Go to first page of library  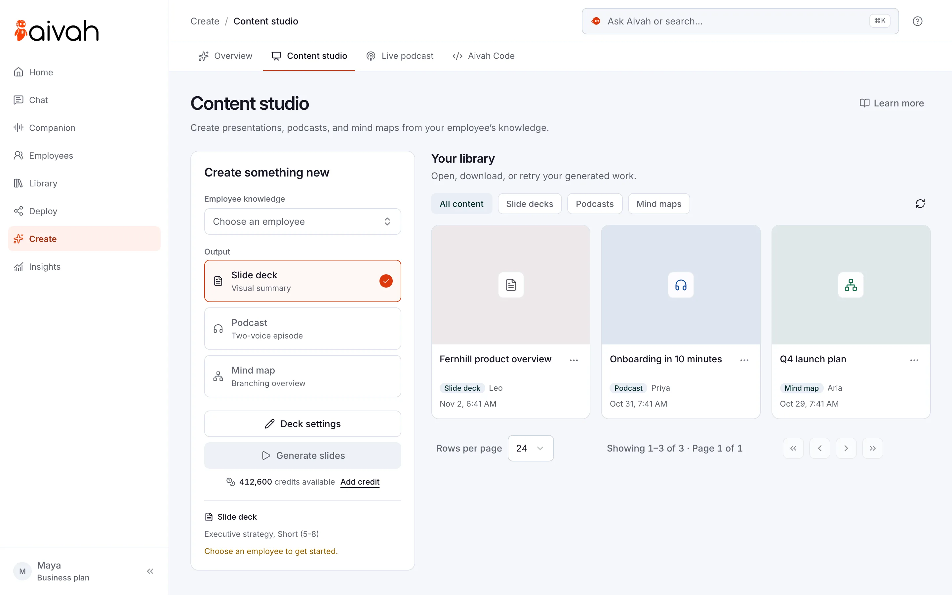793,448
